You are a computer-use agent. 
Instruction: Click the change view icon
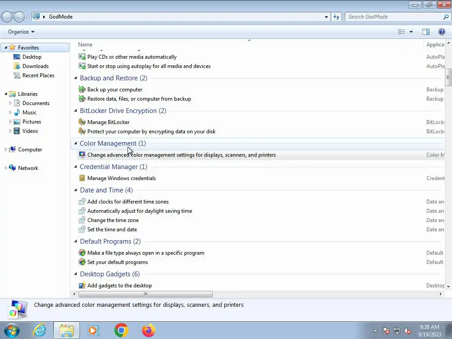pos(401,32)
